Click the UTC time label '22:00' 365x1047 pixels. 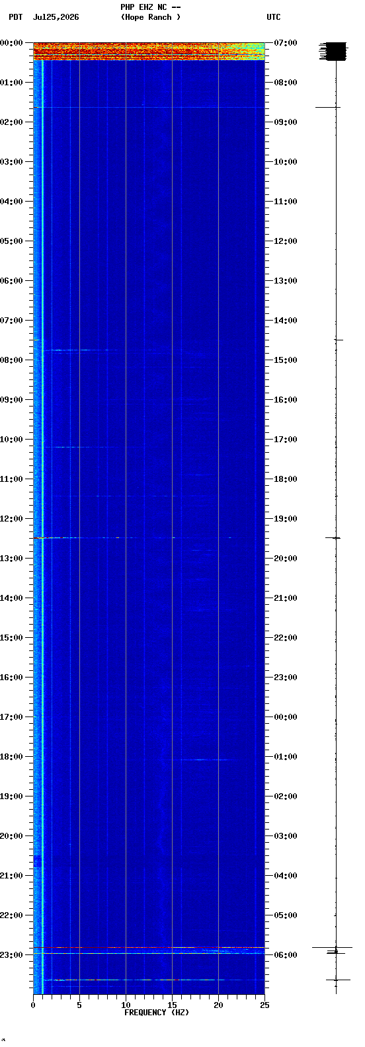(x=286, y=638)
